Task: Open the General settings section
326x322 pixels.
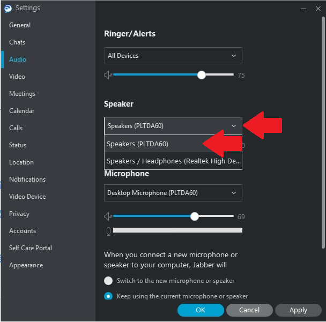Action: [x=20, y=25]
